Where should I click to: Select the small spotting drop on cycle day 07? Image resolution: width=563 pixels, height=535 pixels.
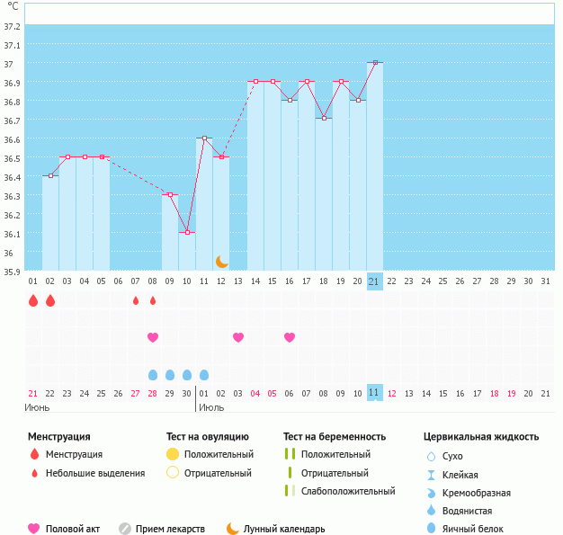pyautogui.click(x=136, y=300)
